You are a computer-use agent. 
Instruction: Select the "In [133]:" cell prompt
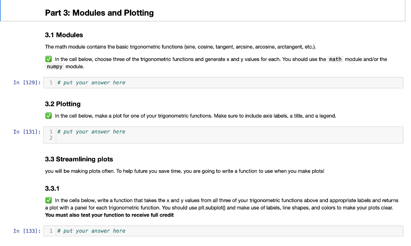27,231
